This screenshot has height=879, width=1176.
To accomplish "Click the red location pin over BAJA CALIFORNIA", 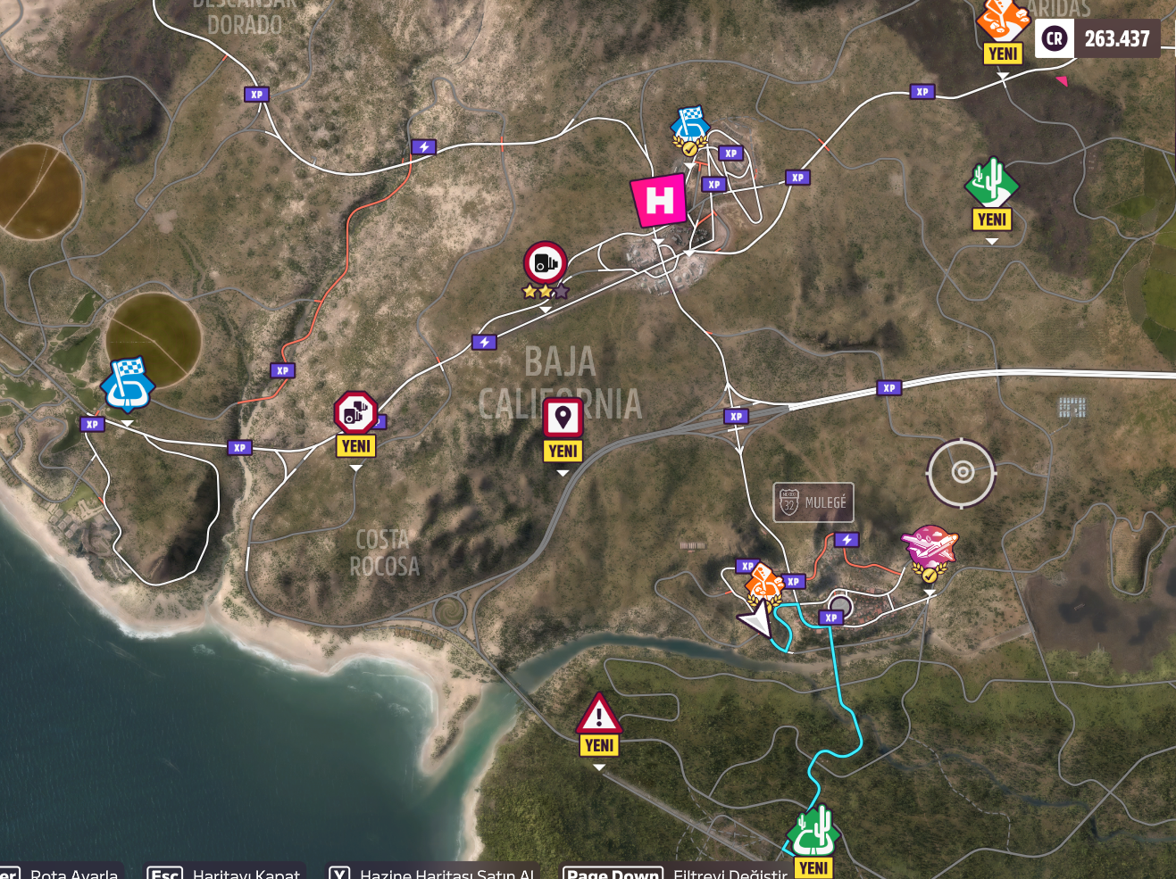I will [x=563, y=419].
